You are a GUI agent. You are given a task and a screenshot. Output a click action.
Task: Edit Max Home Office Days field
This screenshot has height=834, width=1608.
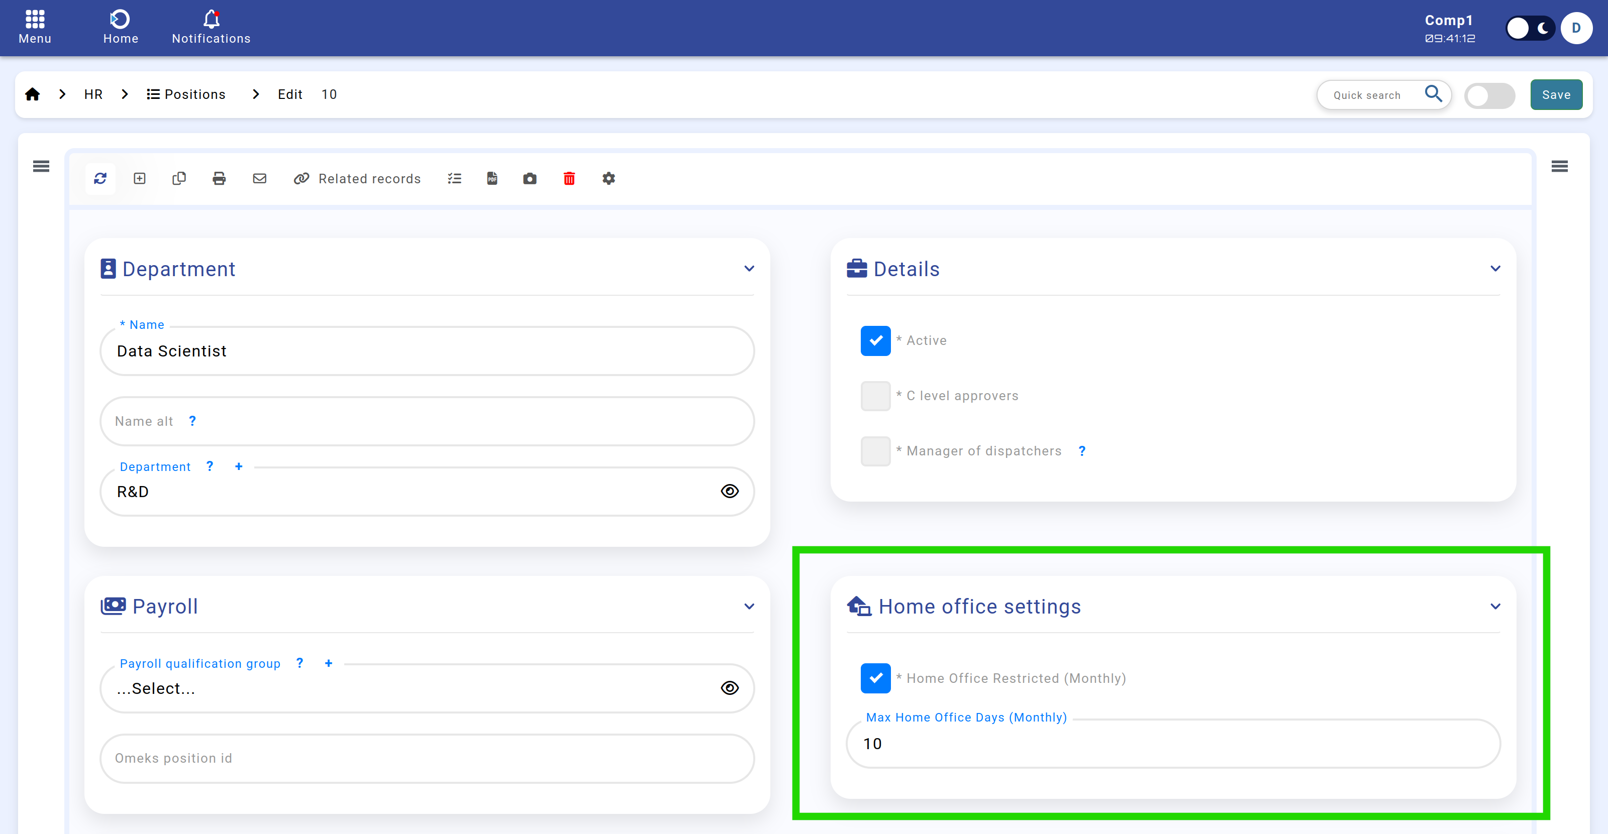(1173, 744)
